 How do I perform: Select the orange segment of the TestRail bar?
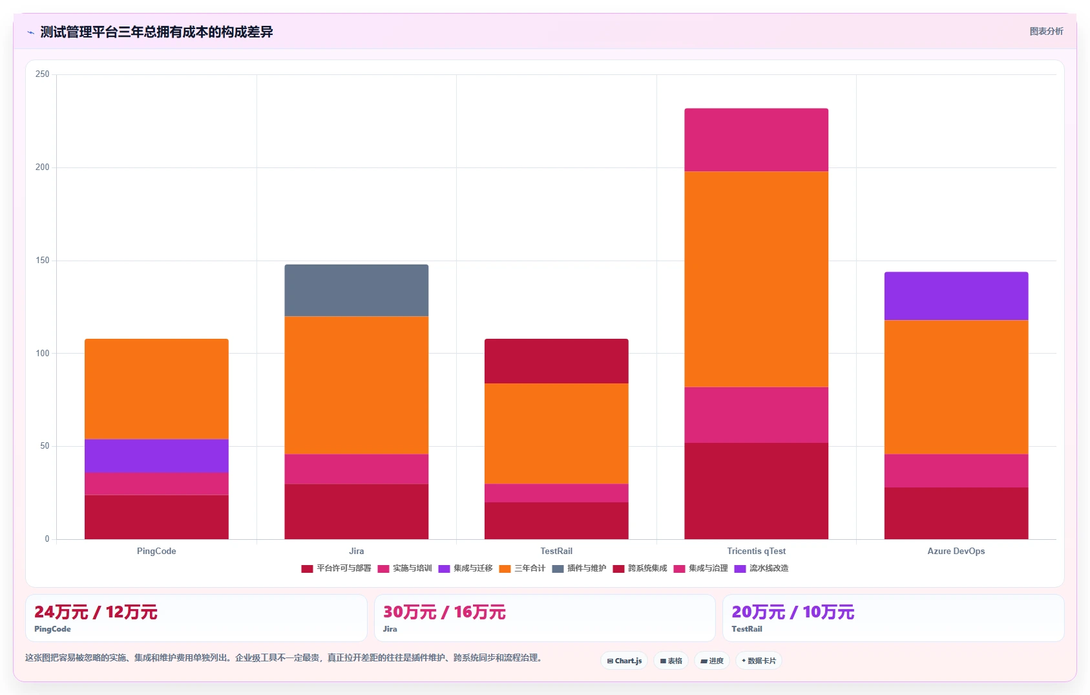pyautogui.click(x=556, y=434)
